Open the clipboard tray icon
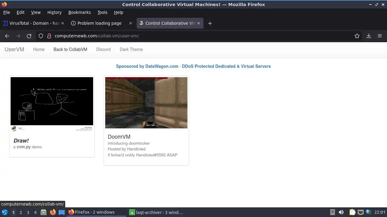 click(x=352, y=212)
